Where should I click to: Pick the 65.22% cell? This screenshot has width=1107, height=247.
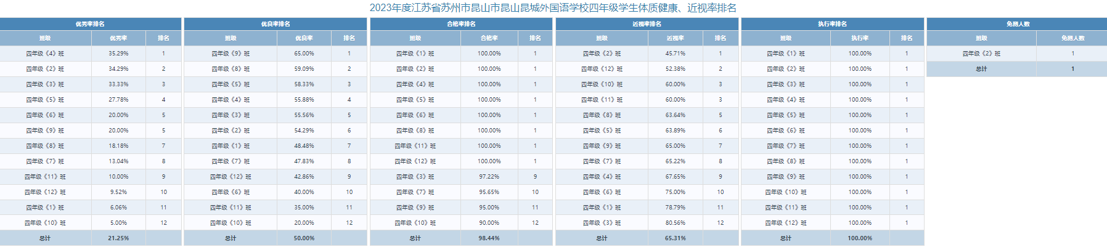[676, 161]
